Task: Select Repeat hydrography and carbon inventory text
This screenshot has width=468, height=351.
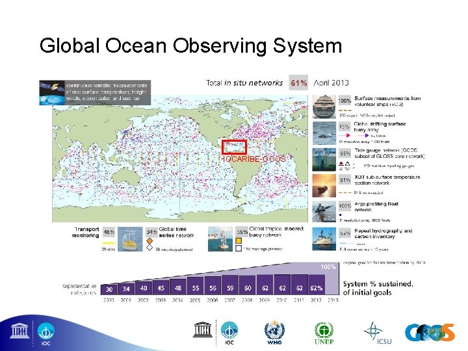Action: [x=383, y=233]
